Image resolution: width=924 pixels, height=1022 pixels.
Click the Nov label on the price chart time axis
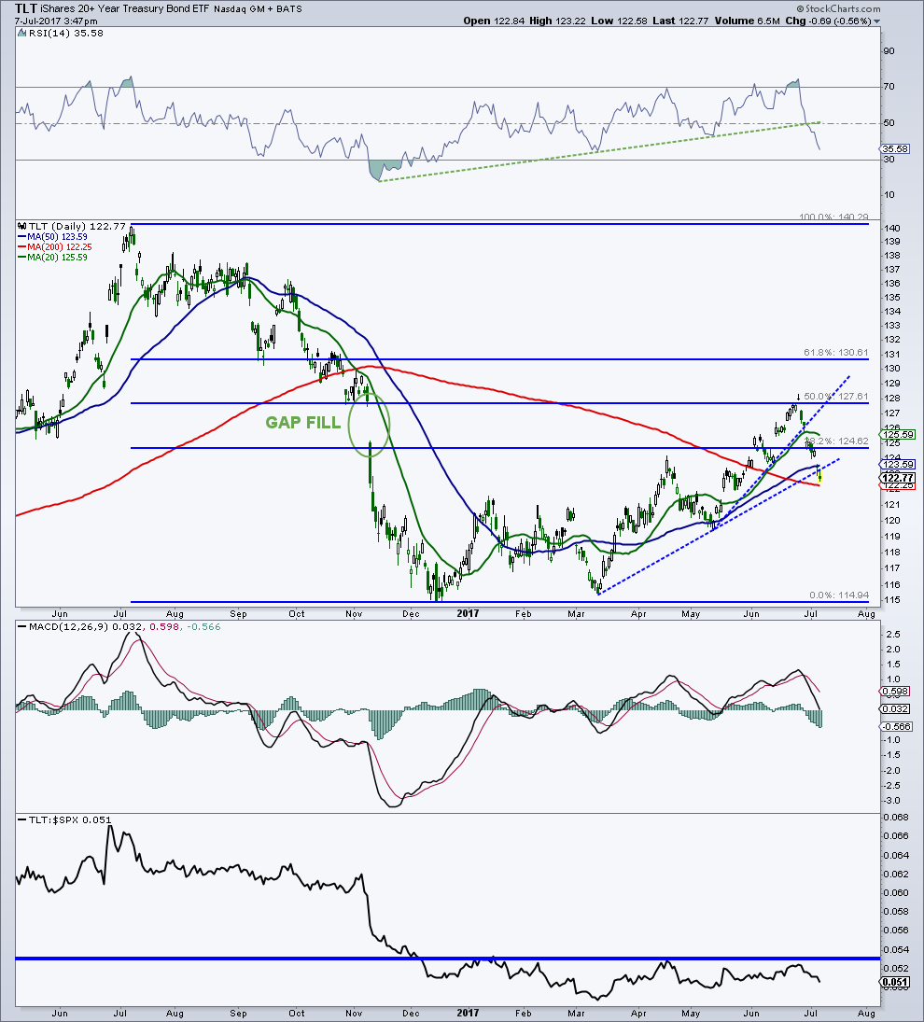pyautogui.click(x=354, y=613)
